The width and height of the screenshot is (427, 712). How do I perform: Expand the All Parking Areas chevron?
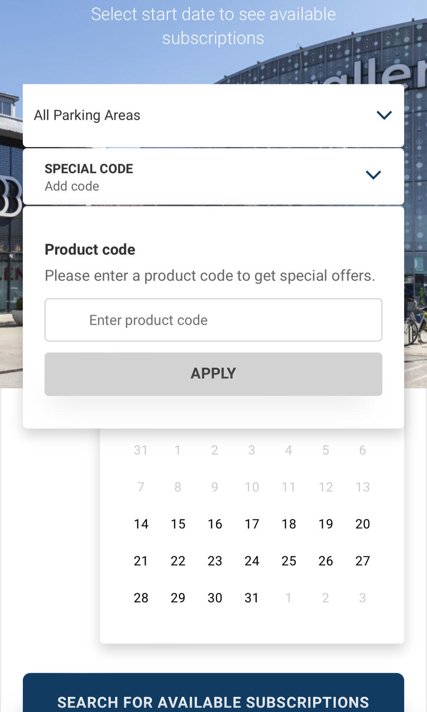click(384, 115)
